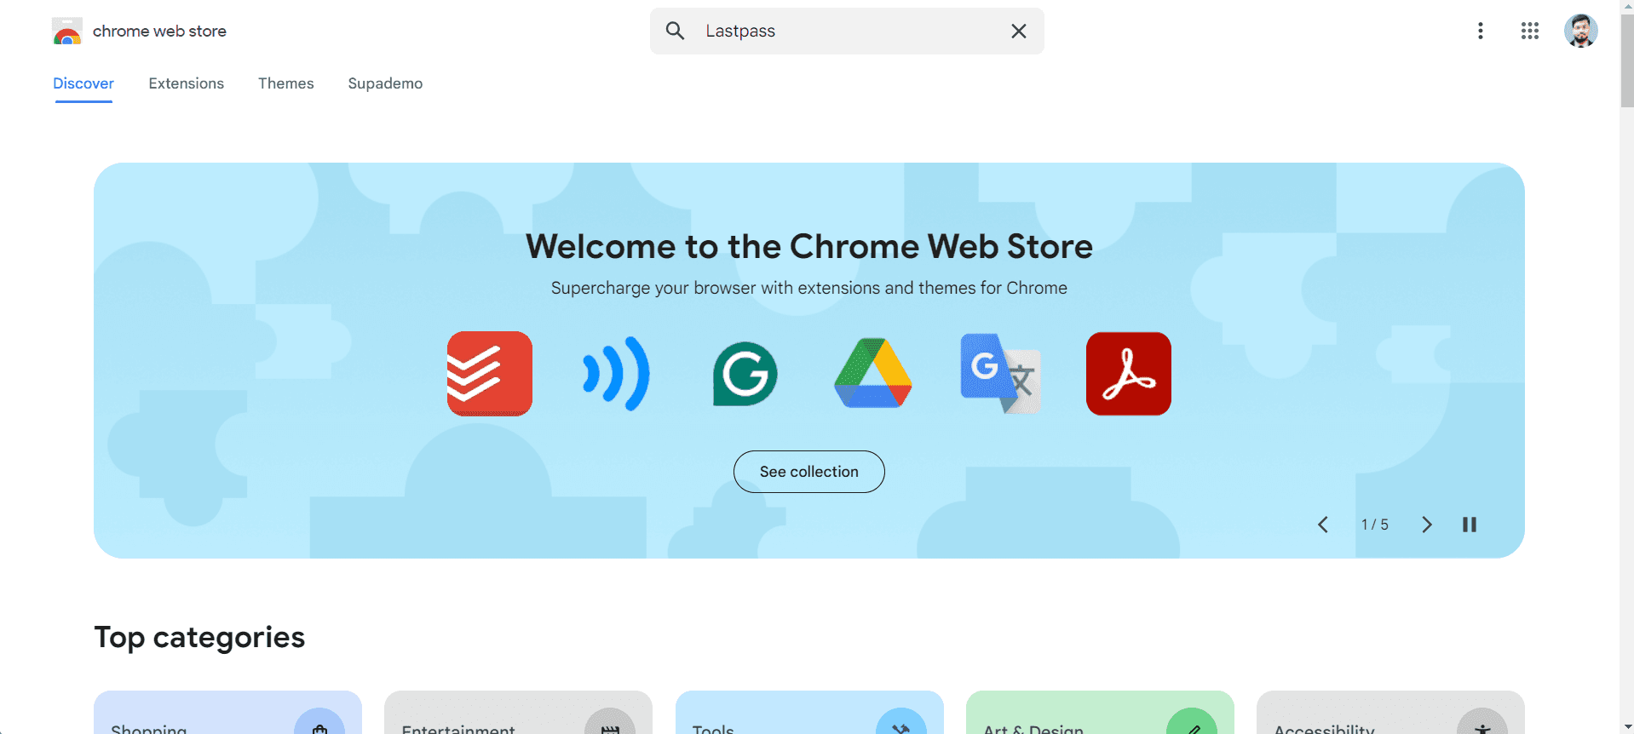Open the Google Drive extension icon
Screen dimensions: 1634x734
[x=873, y=374]
